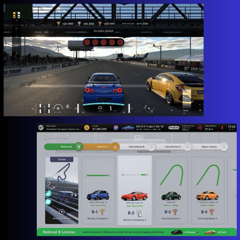This screenshot has height=240, width=240.
Task: Click the locked cone badge on International B
Action: (x=151, y=147)
